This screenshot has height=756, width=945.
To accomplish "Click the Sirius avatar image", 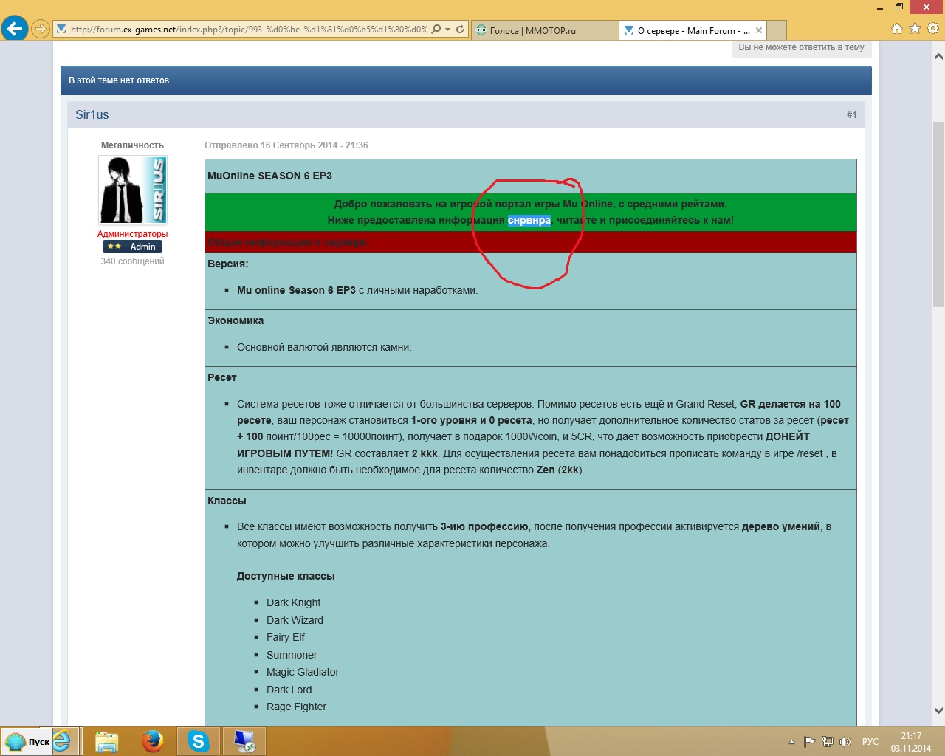I will pyautogui.click(x=133, y=190).
